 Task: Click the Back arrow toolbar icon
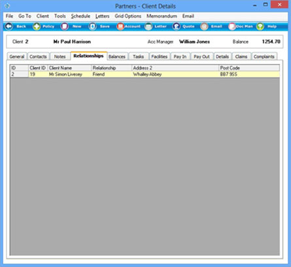(x=9, y=27)
